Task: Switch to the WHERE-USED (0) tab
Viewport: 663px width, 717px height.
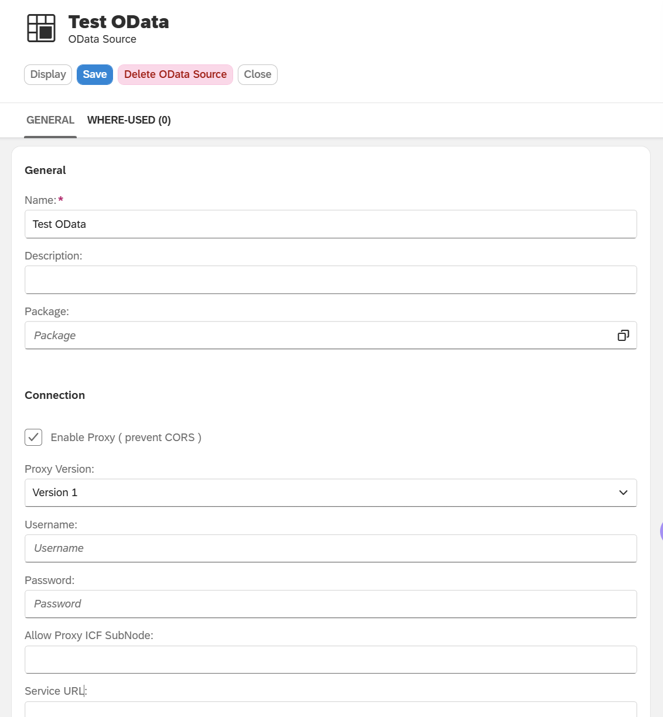Action: pyautogui.click(x=129, y=120)
